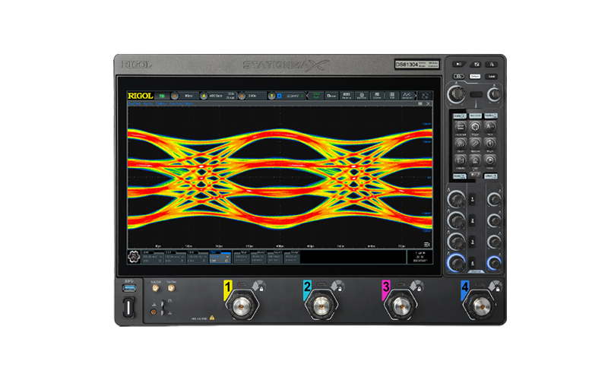The image size is (608, 380).
Task: Click the channel 4 BNC input connector
Action: [x=480, y=309]
